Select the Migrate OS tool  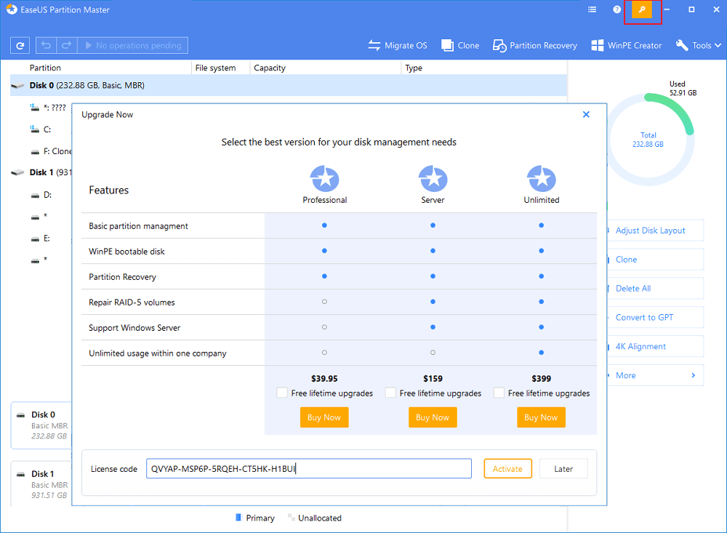point(397,45)
